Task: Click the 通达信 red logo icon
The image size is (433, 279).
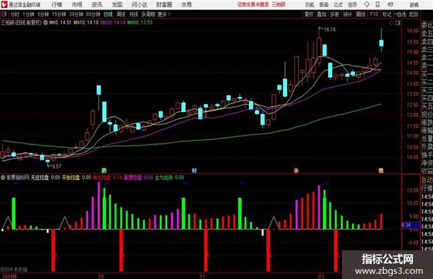Action: (4, 5)
